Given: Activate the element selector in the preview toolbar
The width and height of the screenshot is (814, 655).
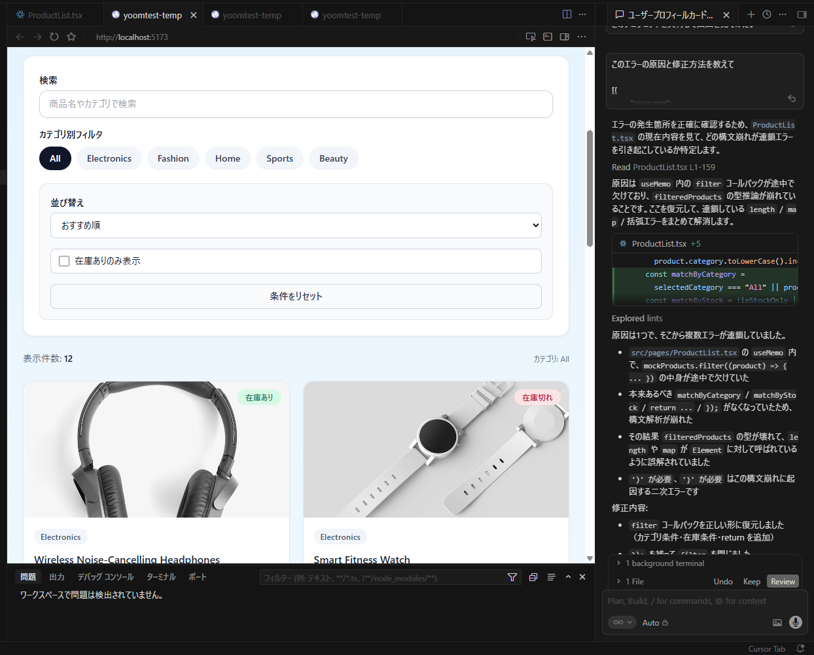Looking at the screenshot, I should (531, 37).
